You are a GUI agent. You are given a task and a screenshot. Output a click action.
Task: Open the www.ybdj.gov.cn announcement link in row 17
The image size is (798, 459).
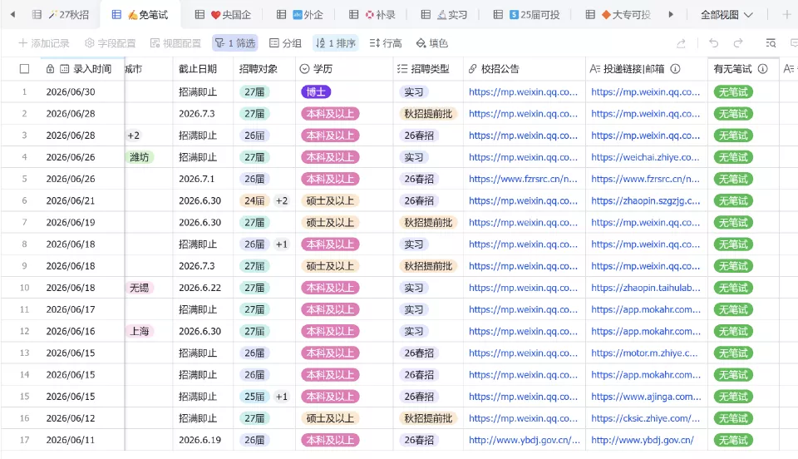click(x=525, y=440)
